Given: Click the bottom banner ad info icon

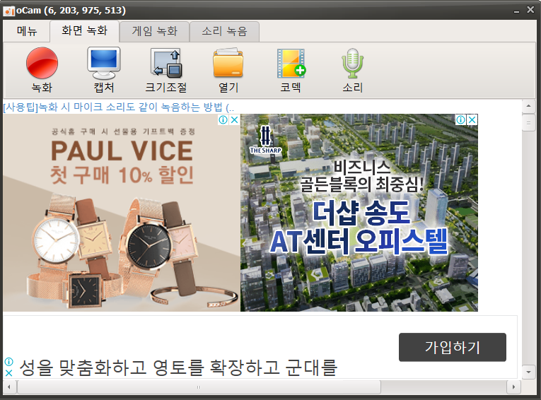Looking at the screenshot, I should [x=9, y=362].
